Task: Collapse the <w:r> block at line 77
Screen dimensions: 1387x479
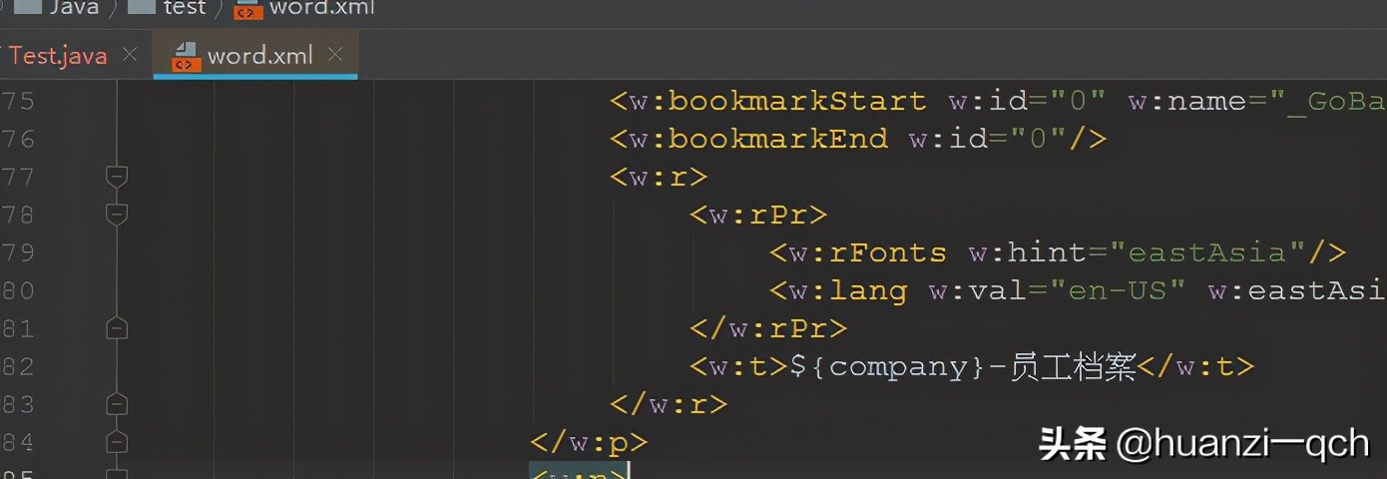Action: (x=117, y=177)
